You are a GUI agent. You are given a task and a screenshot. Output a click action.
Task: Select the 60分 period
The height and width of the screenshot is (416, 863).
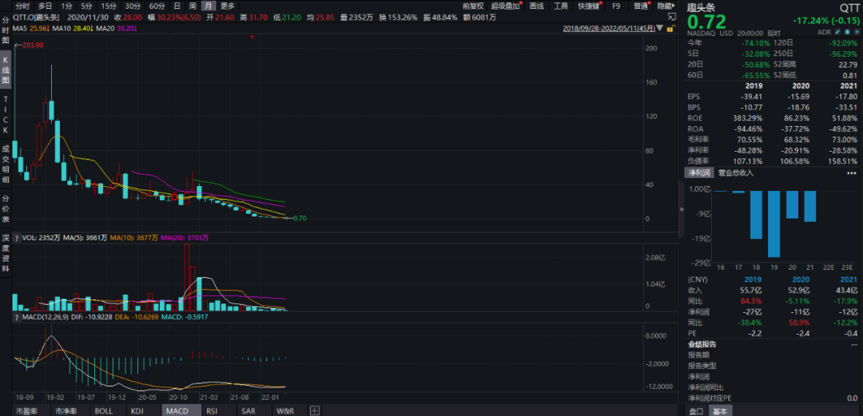click(x=157, y=6)
